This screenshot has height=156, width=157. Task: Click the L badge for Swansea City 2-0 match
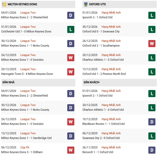pyautogui.click(x=152, y=136)
